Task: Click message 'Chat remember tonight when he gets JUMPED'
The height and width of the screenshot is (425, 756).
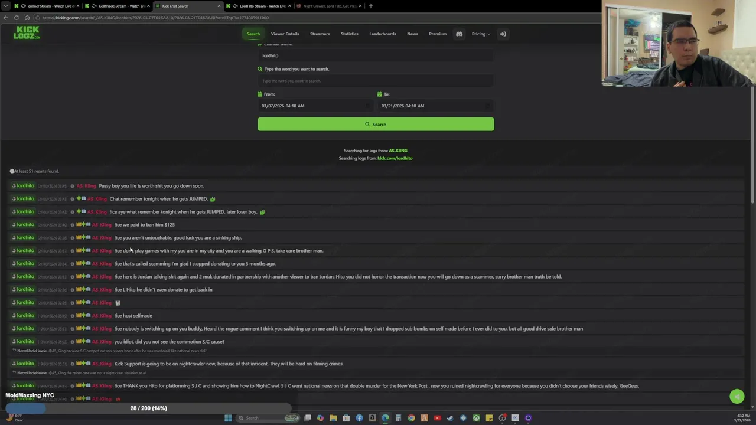Action: [159, 199]
